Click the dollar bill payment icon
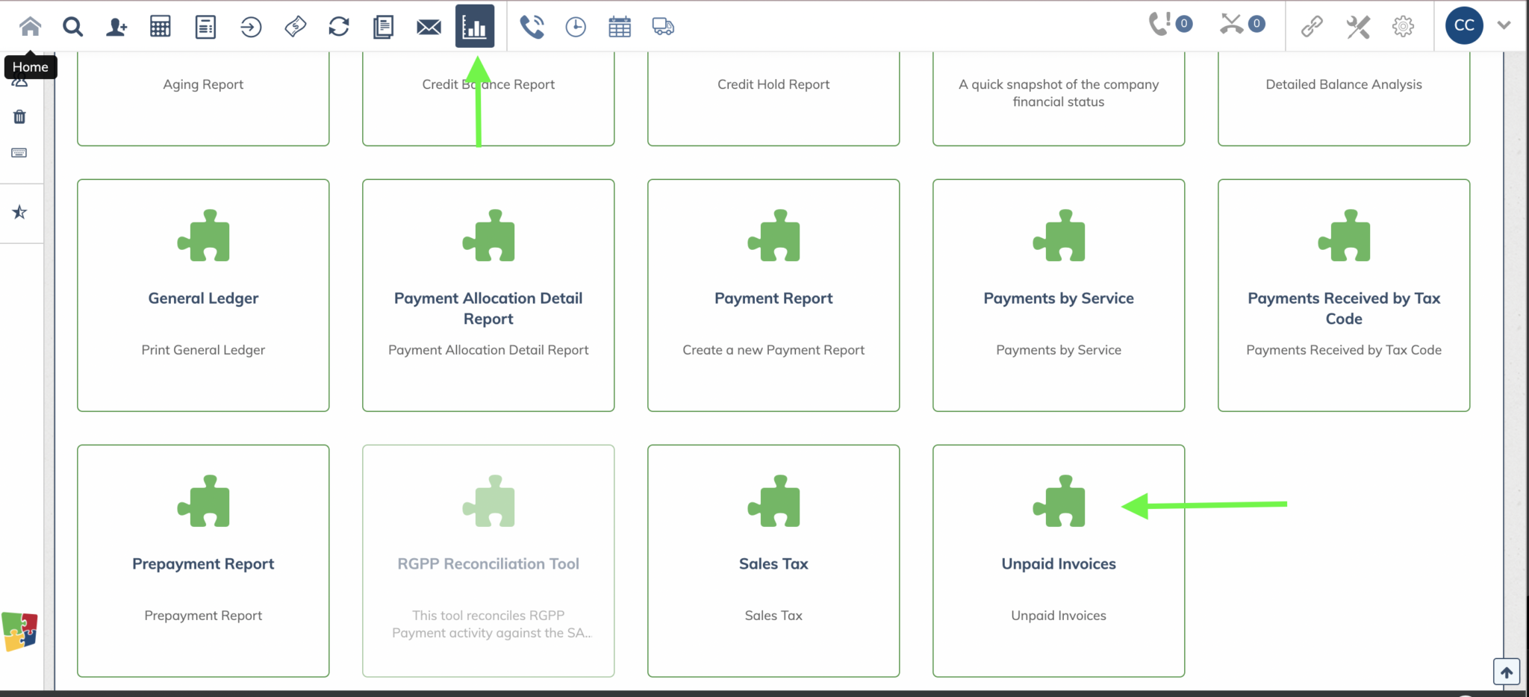The image size is (1529, 697). [295, 27]
